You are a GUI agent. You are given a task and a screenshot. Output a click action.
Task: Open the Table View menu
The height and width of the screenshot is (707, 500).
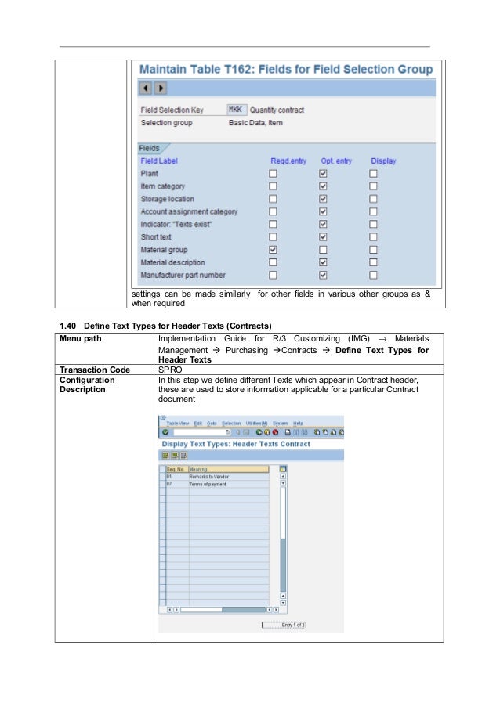pos(178,424)
